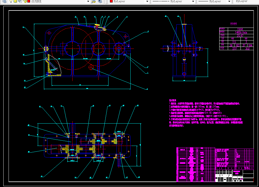259x187 pixels.
Task: Click the rightmost ByLayer plot style box
Action: [x=246, y=1]
